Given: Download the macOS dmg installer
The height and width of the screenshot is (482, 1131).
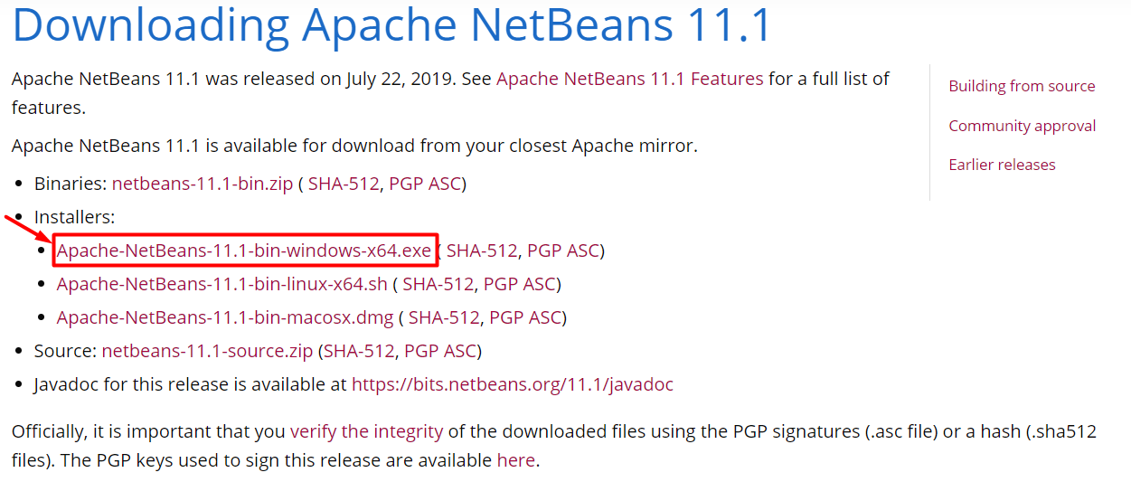Looking at the screenshot, I should pos(225,317).
